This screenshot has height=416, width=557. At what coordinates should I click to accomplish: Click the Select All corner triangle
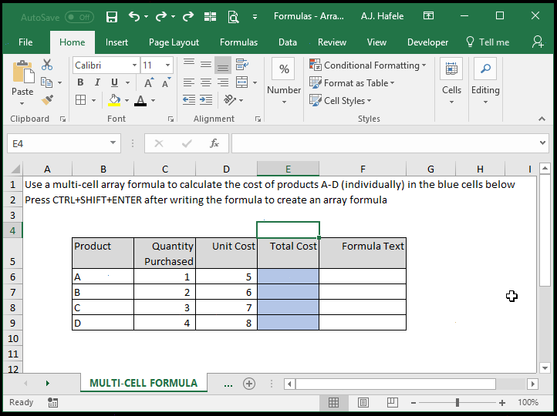[x=15, y=169]
